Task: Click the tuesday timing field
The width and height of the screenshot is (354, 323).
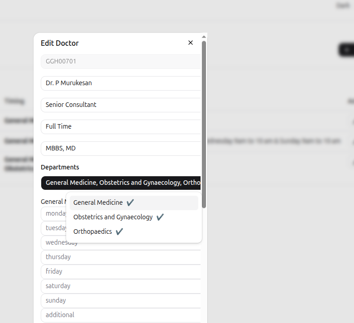Action: click(53, 228)
